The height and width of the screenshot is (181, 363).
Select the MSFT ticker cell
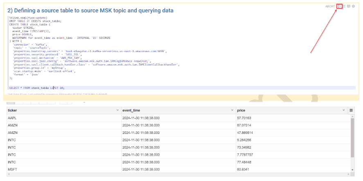[x=12, y=170]
